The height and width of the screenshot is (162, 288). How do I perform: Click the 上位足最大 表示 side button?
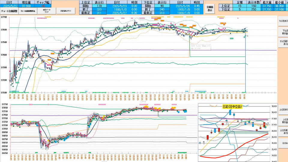(x=283, y=131)
